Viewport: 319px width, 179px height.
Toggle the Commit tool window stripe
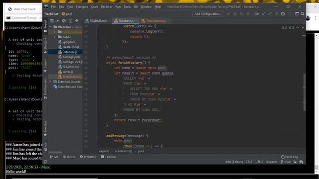tap(45, 65)
